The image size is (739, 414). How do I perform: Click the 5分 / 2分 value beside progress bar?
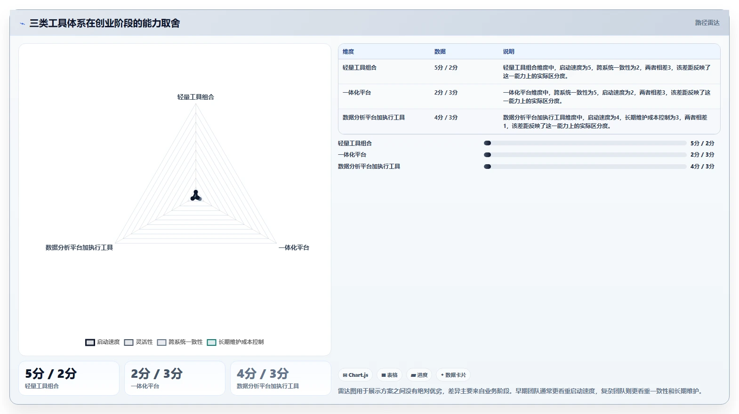[x=702, y=143]
